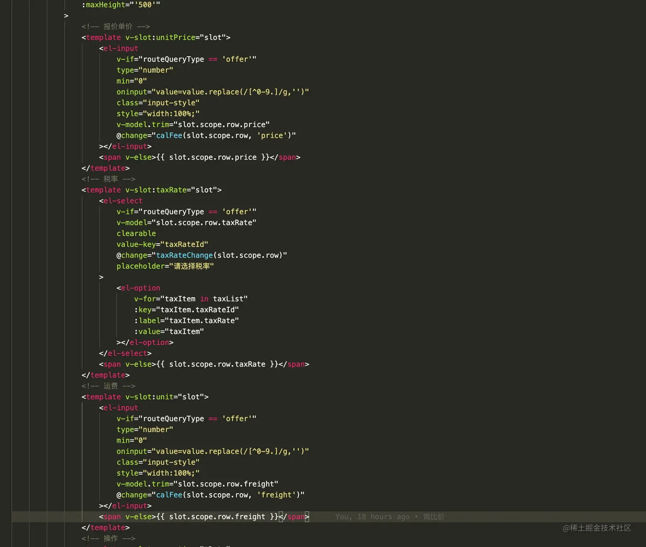The width and height of the screenshot is (646, 547).
Task: Click the calFee 'freight' @change line
Action: (211, 495)
